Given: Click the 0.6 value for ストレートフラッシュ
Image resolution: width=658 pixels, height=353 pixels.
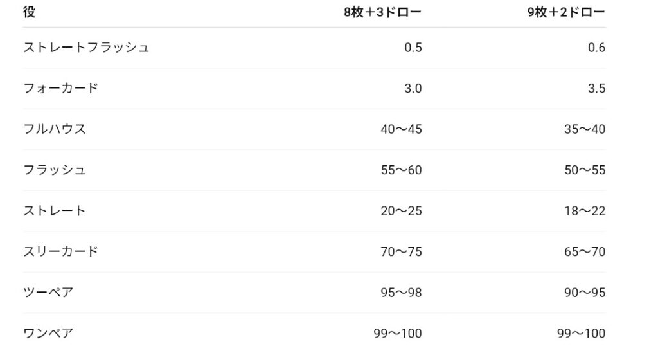Looking at the screenshot, I should point(596,48).
